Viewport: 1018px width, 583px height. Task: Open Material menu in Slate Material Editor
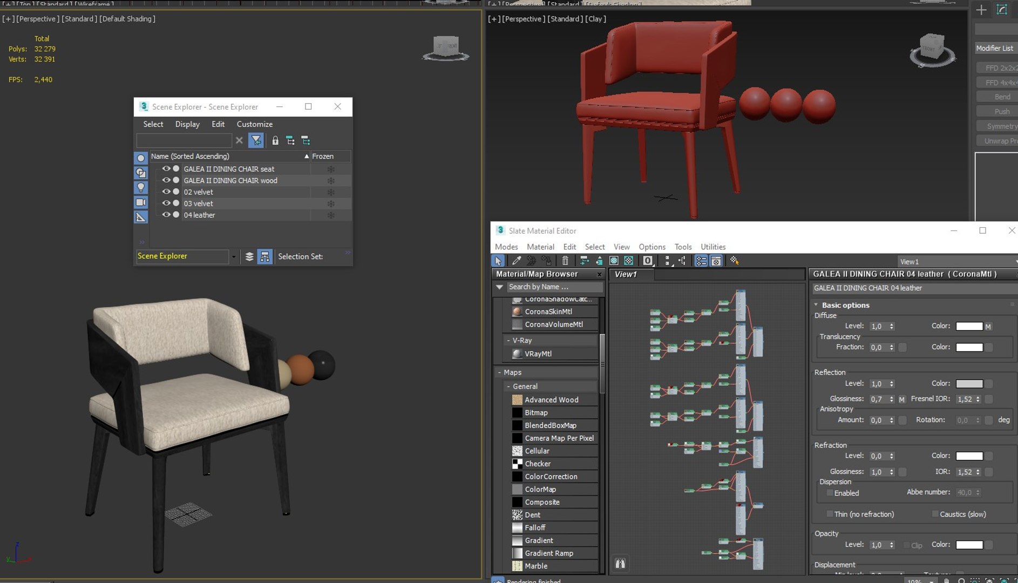540,247
